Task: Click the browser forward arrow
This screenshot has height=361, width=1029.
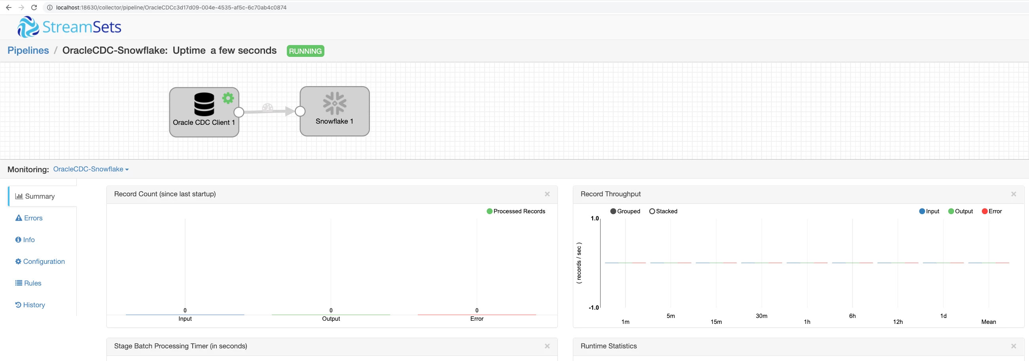Action: click(21, 7)
